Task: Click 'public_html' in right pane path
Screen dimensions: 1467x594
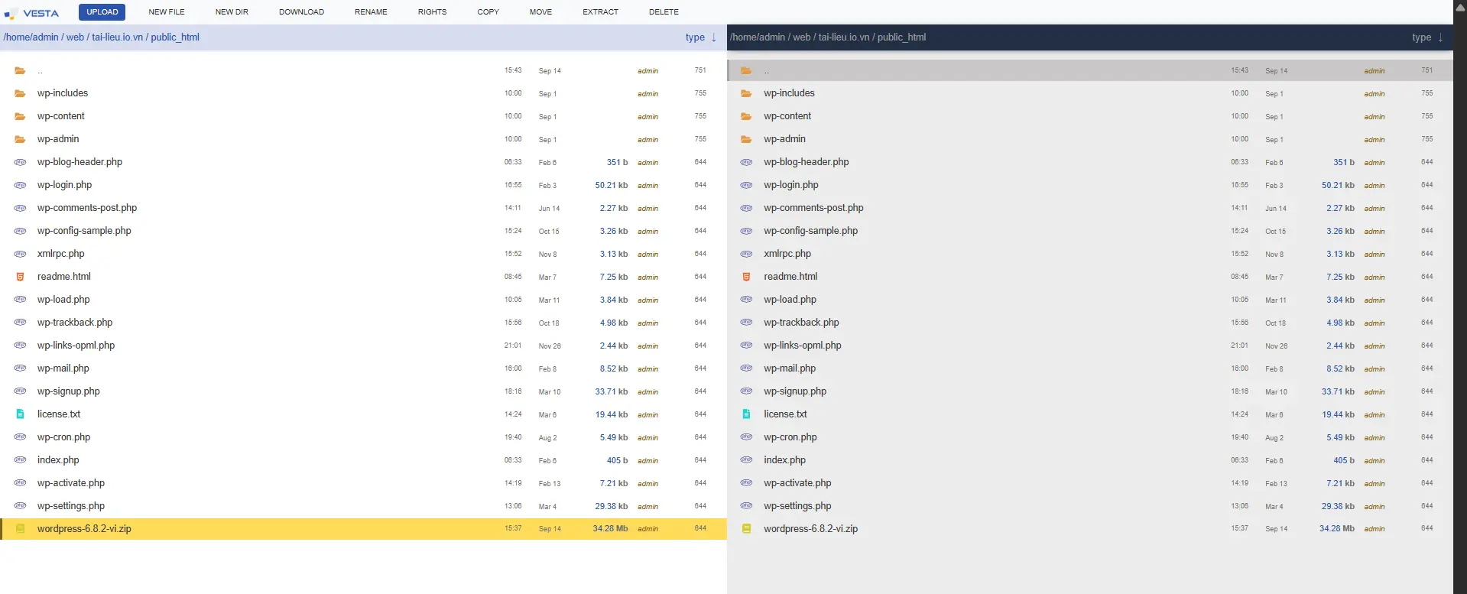Action: 901,37
